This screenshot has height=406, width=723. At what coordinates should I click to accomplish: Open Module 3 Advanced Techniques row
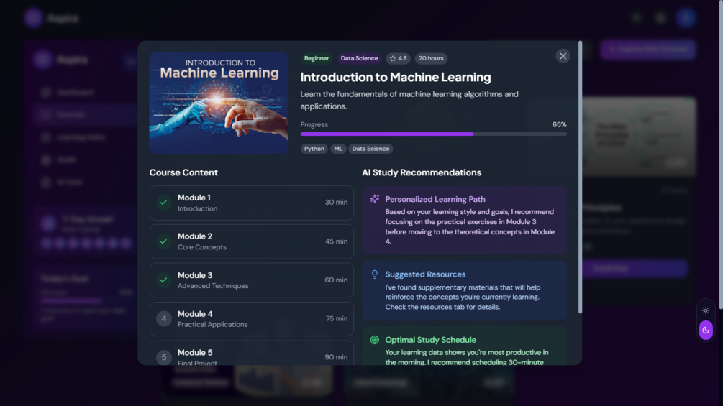(252, 280)
